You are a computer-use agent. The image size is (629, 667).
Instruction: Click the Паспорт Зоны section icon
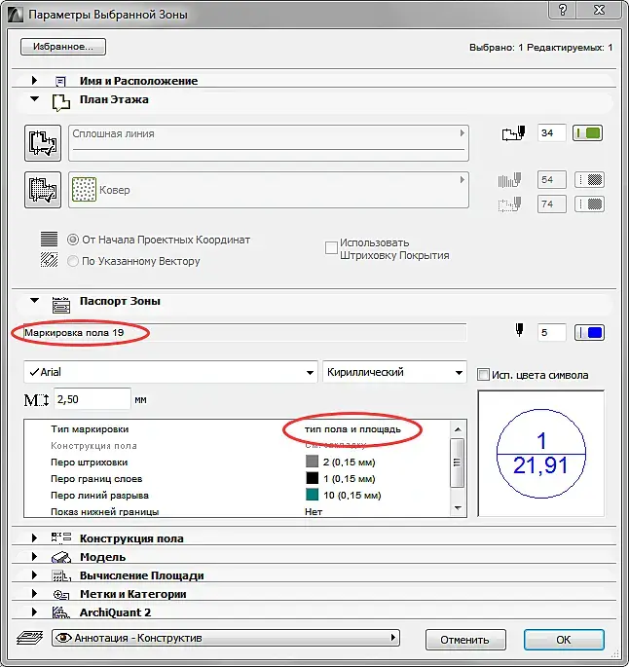tap(60, 304)
